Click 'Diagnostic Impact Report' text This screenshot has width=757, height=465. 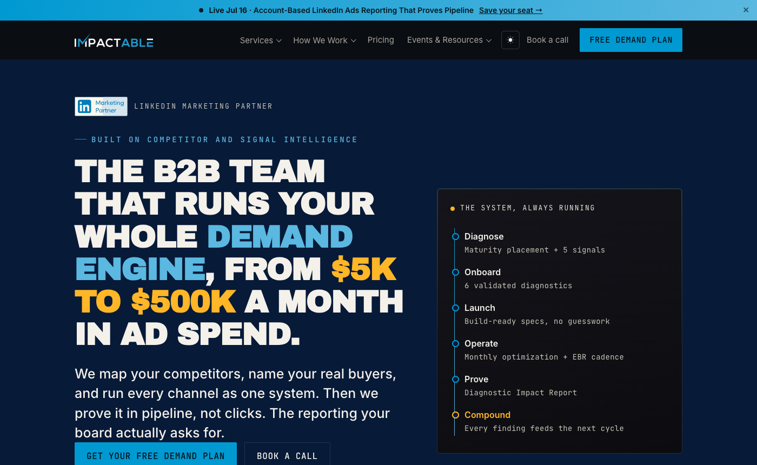point(521,393)
